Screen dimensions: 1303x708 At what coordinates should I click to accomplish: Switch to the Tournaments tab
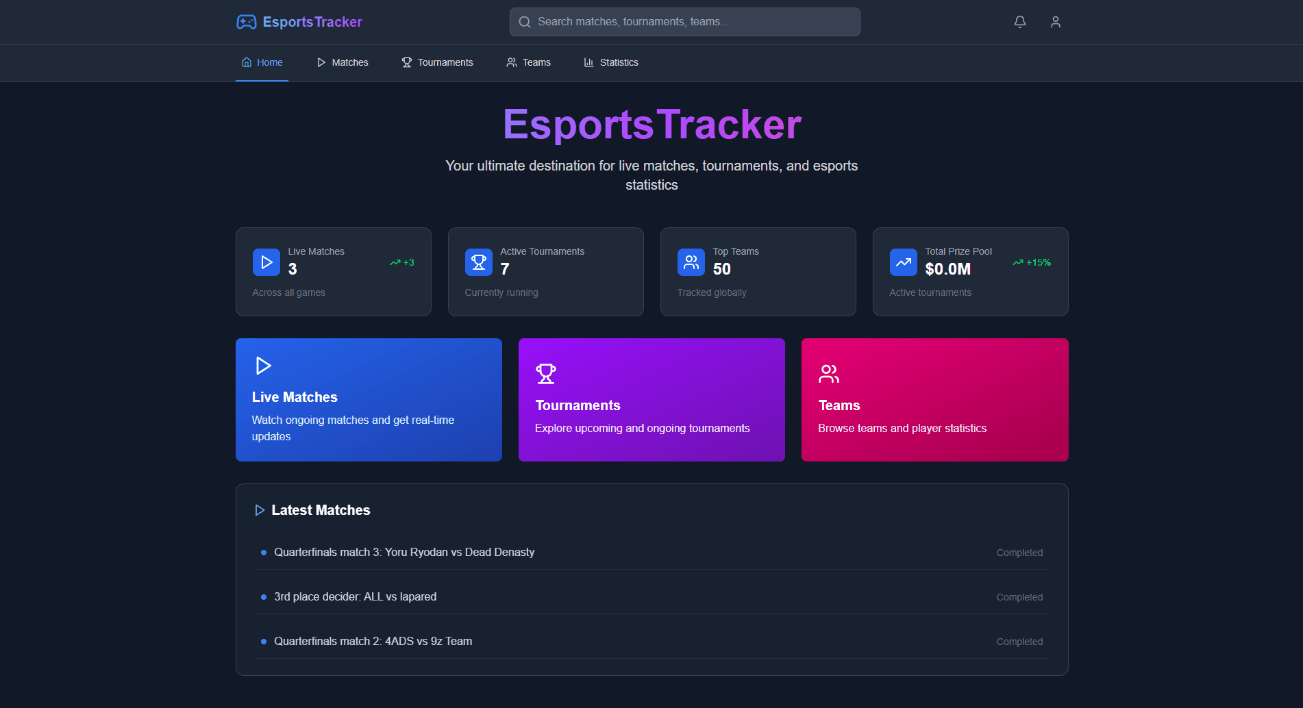(x=437, y=62)
